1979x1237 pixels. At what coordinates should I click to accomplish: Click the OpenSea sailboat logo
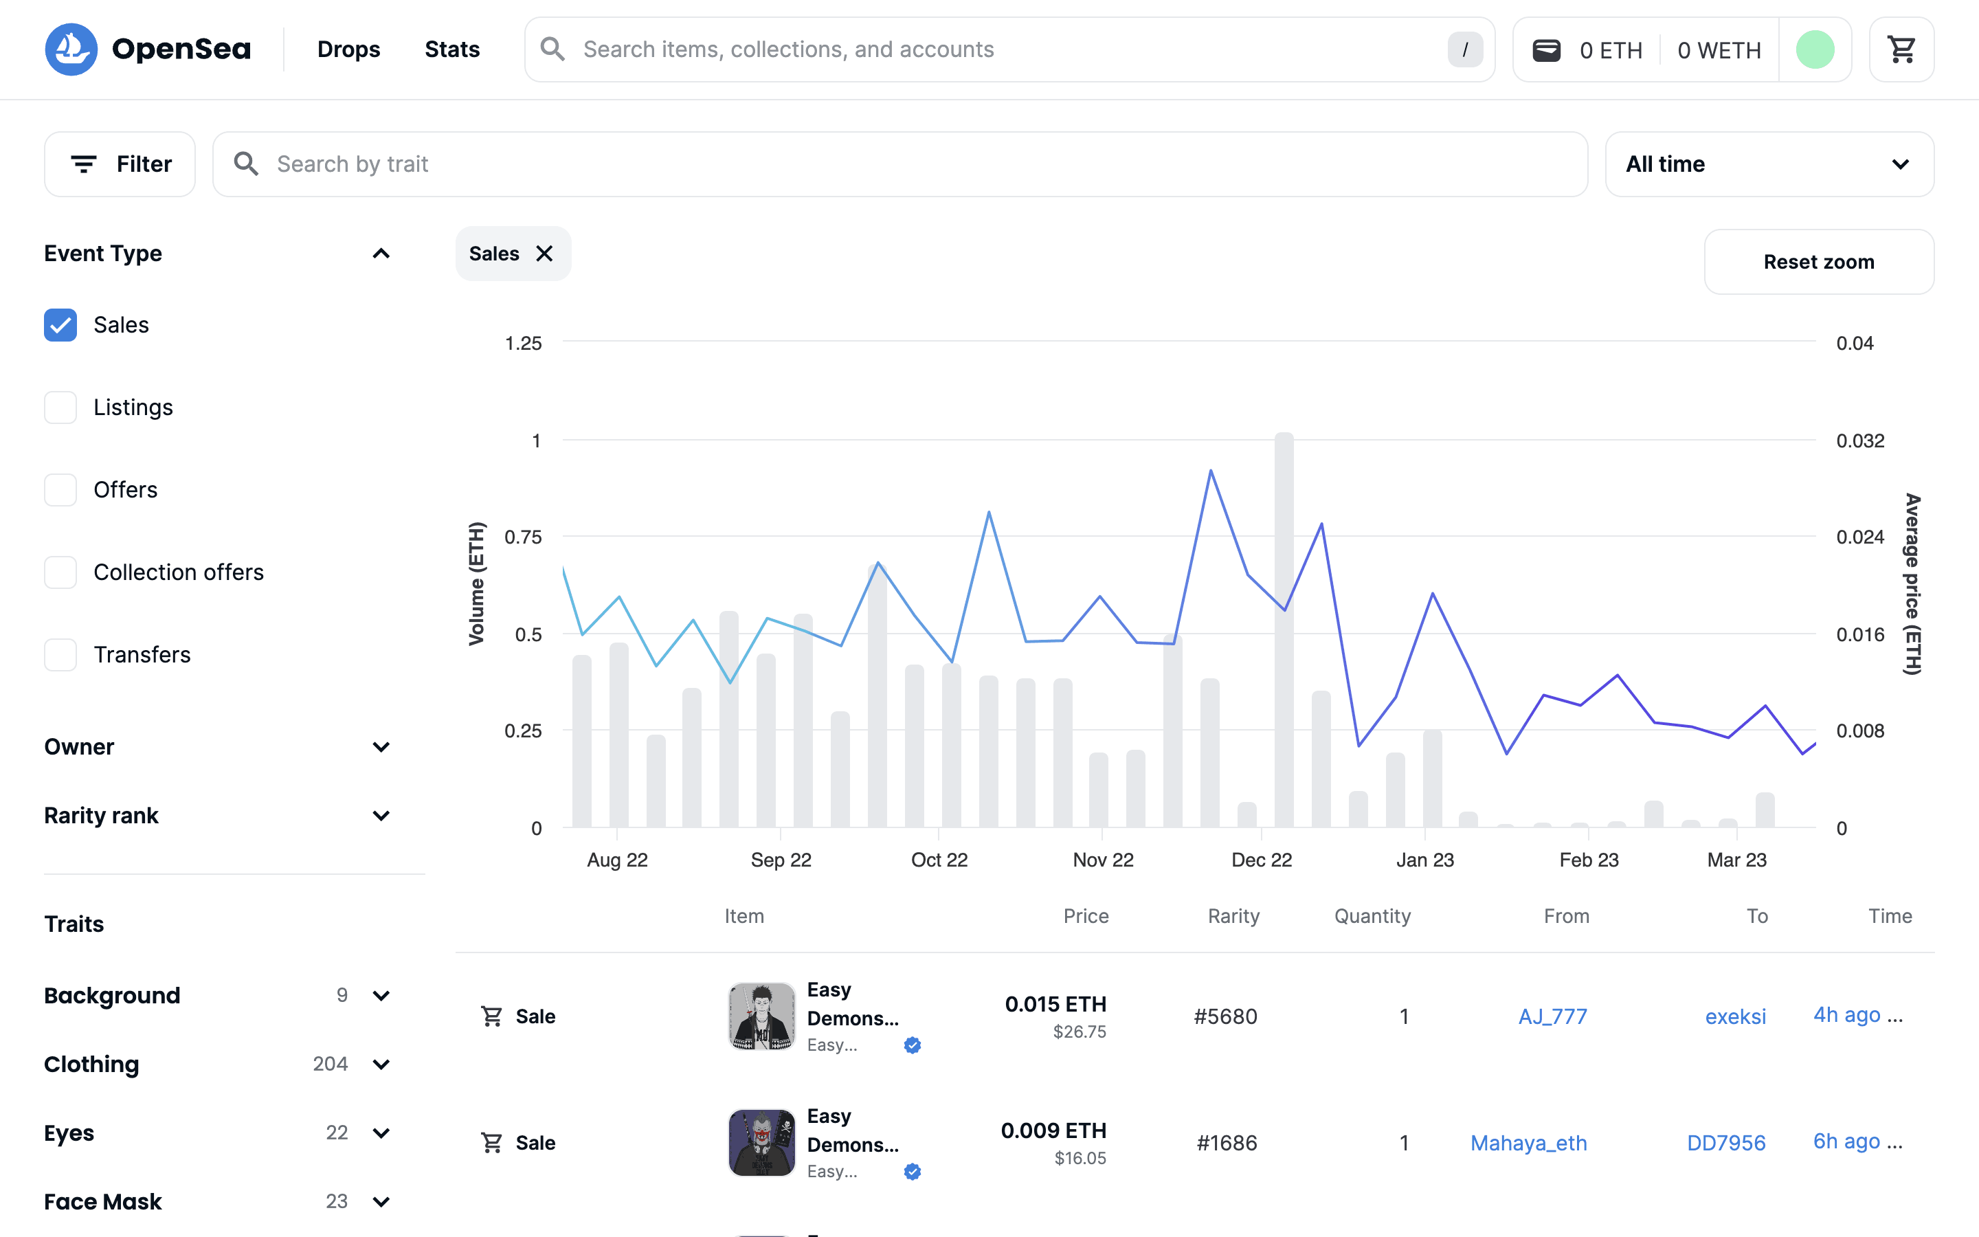point(71,49)
